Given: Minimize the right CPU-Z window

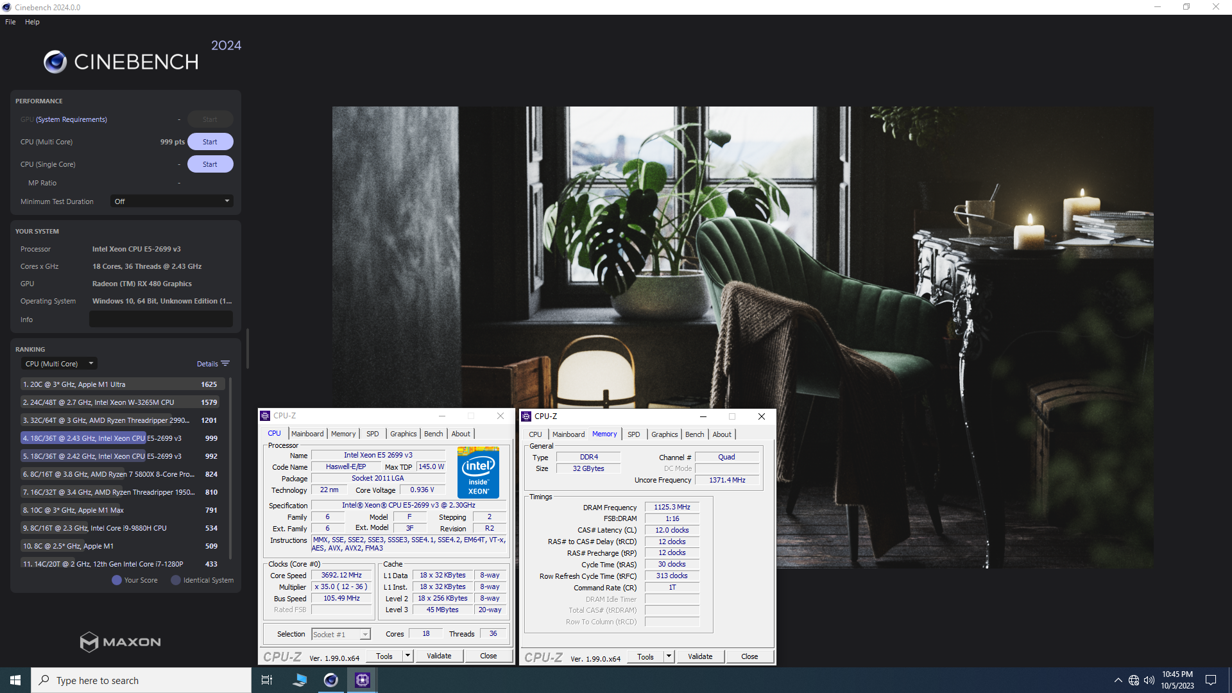Looking at the screenshot, I should [703, 416].
